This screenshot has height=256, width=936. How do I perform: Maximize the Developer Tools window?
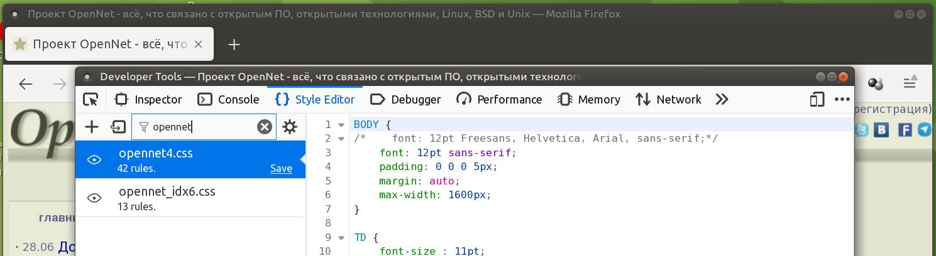[832, 76]
